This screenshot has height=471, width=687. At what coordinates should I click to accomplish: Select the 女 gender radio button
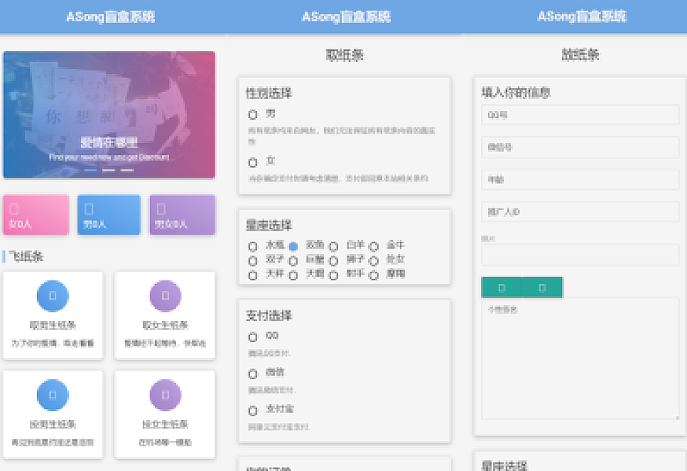point(252,163)
